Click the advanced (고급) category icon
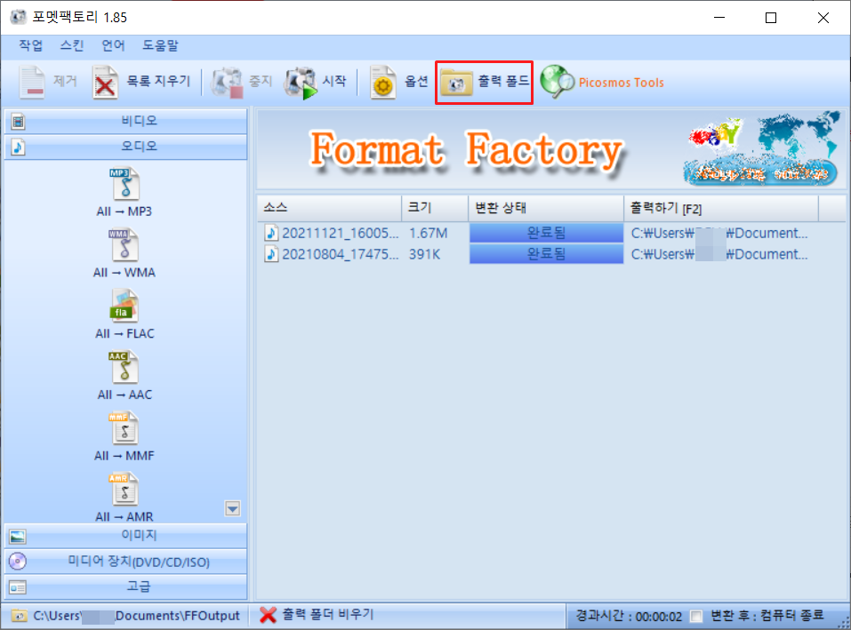The height and width of the screenshot is (630, 851). coord(18,587)
